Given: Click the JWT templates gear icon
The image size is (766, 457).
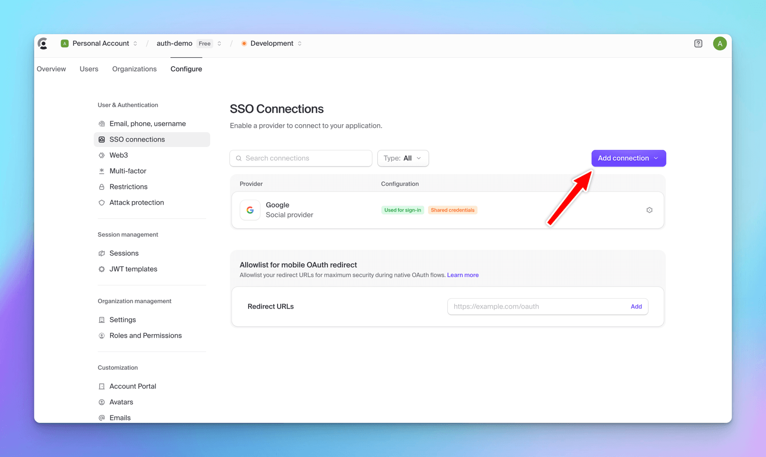Looking at the screenshot, I should 102,269.
